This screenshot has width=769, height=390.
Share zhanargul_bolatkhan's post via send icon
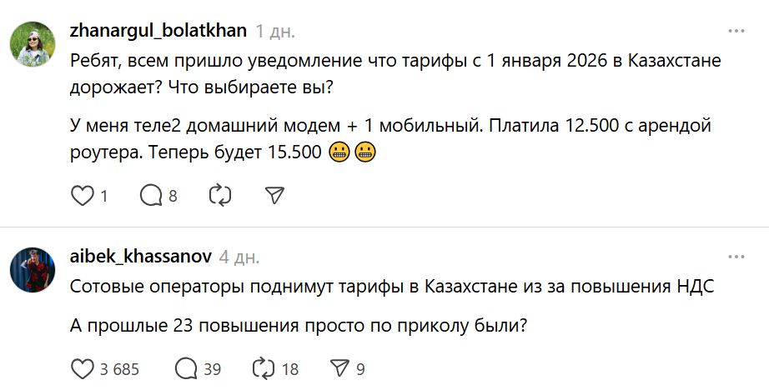pos(274,197)
